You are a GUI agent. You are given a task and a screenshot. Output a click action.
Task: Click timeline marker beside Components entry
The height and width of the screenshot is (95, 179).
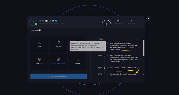104,74
